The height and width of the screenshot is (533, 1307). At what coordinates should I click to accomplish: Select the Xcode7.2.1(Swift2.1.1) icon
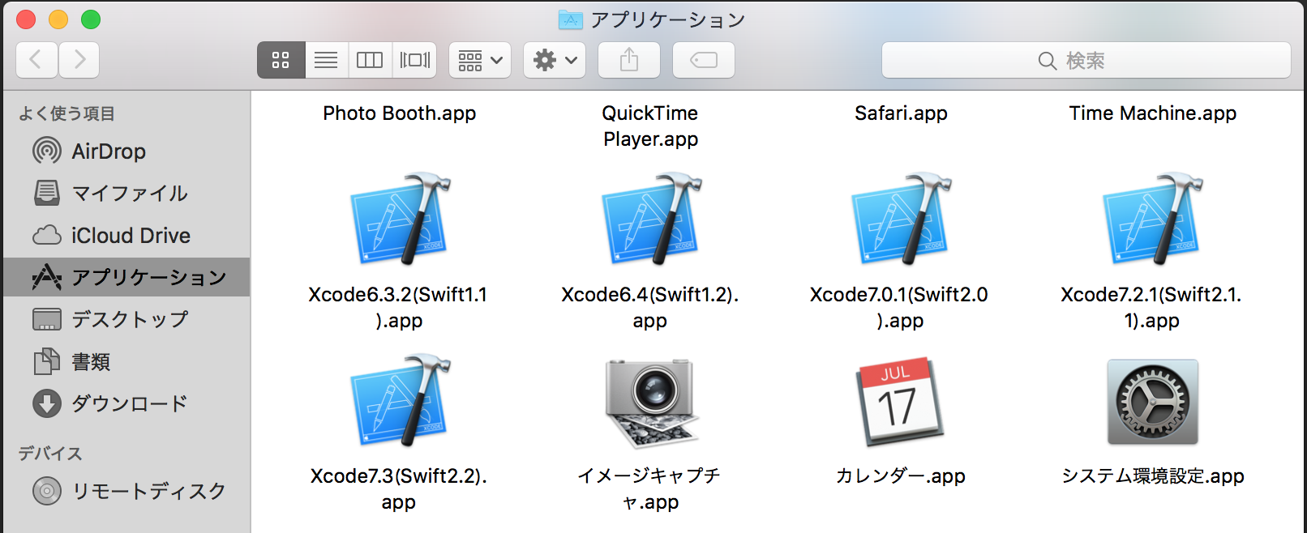coord(1152,219)
